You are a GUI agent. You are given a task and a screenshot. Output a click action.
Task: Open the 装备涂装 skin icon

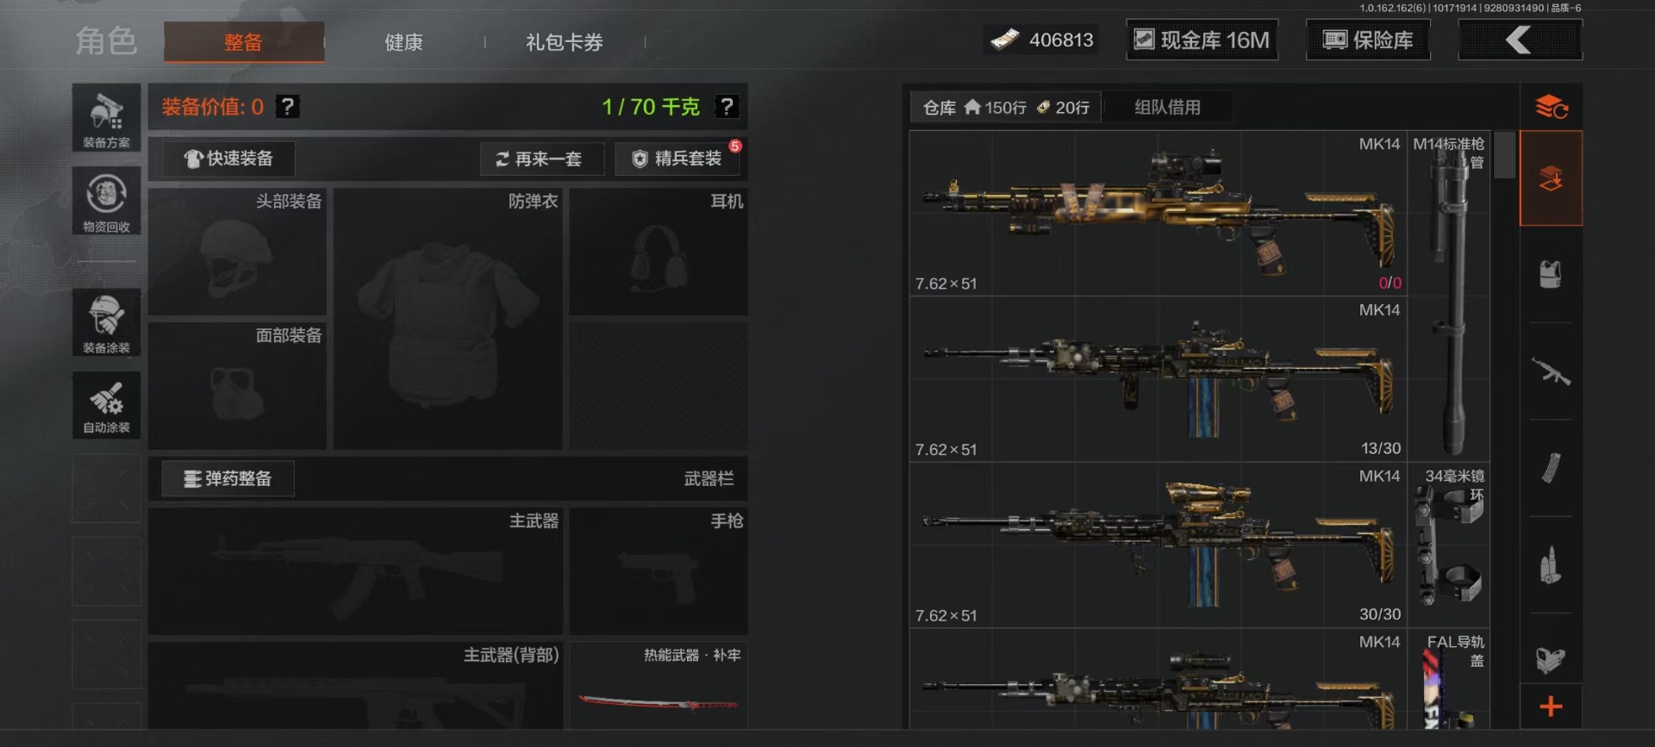(106, 322)
